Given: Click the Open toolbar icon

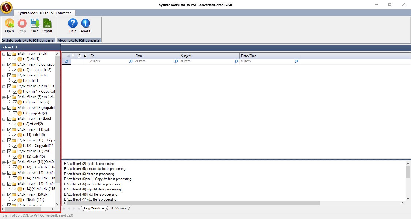Looking at the screenshot, I should coord(10,23).
